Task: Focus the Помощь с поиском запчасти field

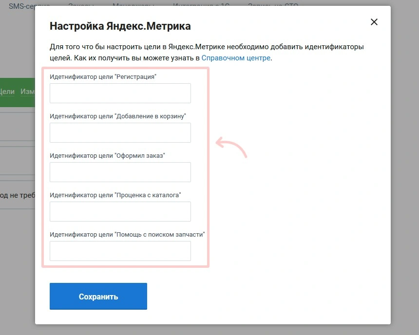Action: [x=120, y=251]
